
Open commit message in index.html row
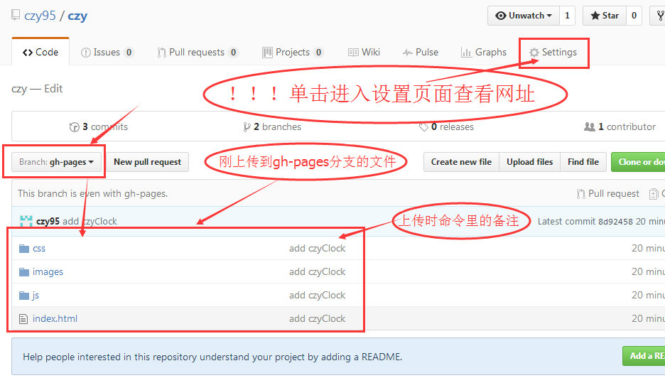click(318, 318)
